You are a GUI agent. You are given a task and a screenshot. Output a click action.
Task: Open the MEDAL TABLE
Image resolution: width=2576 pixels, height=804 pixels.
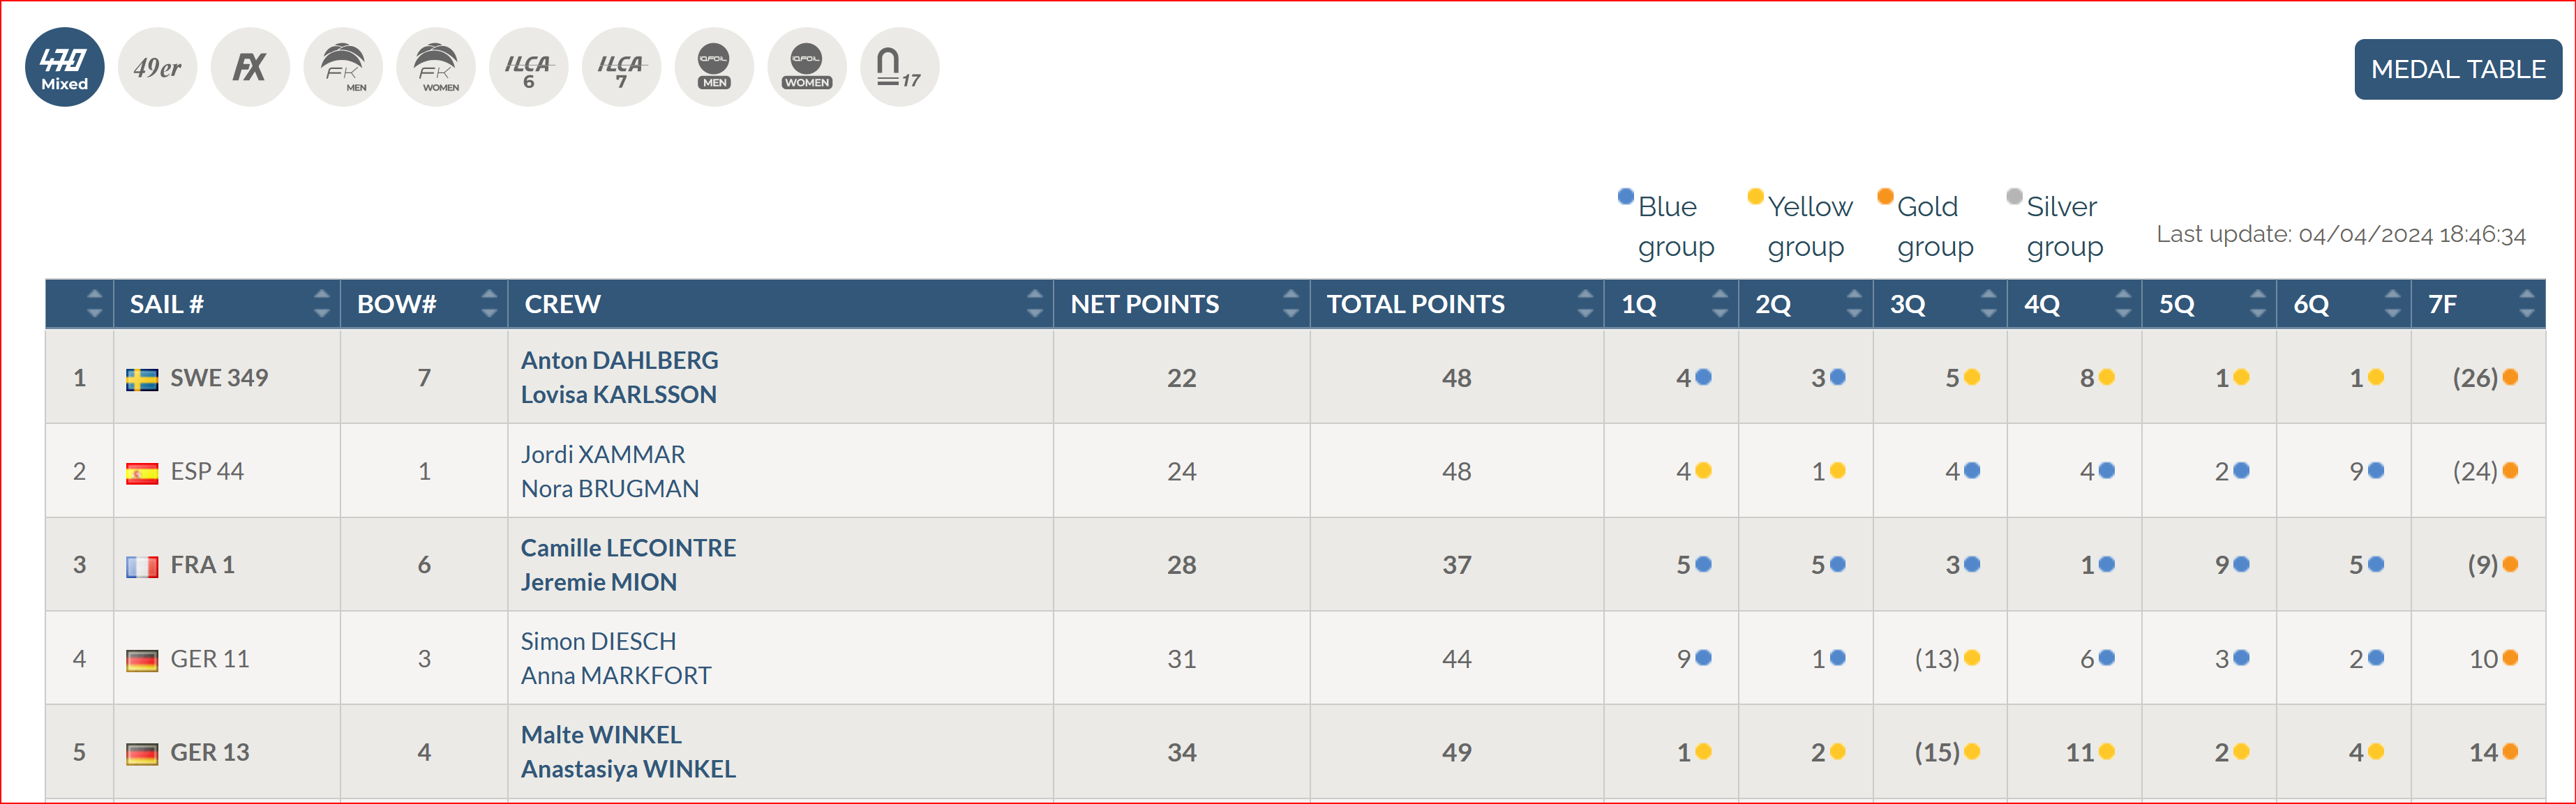[2457, 69]
